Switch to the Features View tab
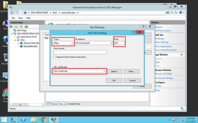This screenshot has width=198, height=123. click(55, 104)
